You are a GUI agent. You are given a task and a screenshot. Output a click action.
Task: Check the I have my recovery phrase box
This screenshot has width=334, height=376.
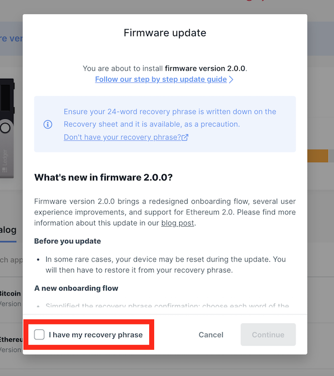(x=39, y=334)
